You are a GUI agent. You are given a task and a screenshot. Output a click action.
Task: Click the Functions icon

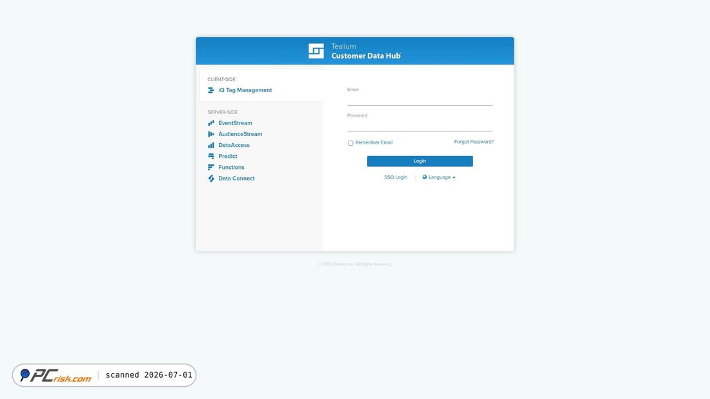point(211,168)
